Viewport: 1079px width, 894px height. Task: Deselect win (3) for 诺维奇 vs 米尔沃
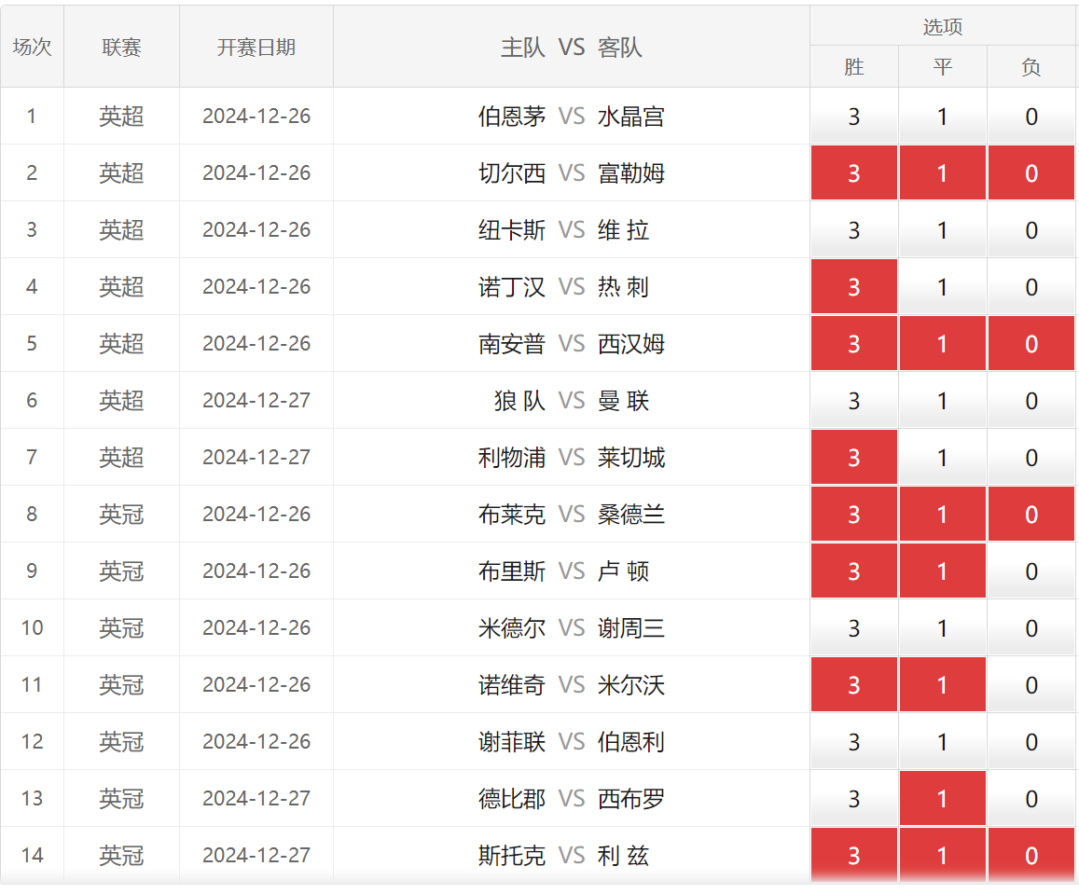(854, 684)
